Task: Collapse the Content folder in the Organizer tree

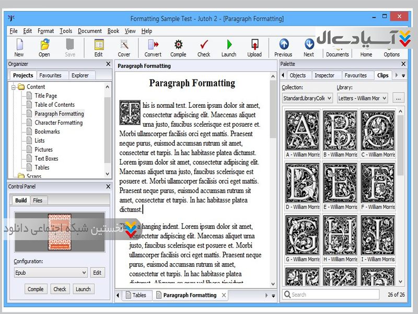Action: pos(14,87)
